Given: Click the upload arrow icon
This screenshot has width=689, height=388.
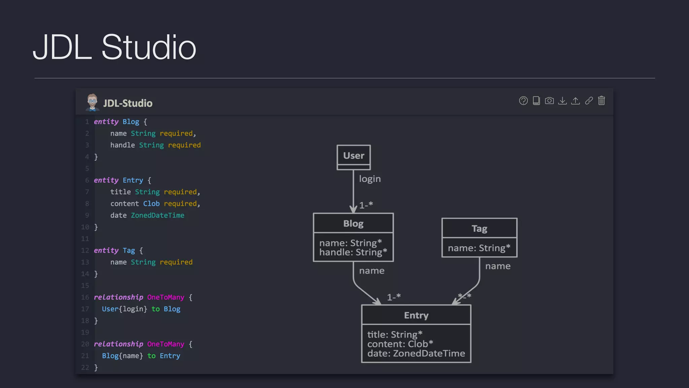Looking at the screenshot, I should click(x=576, y=101).
